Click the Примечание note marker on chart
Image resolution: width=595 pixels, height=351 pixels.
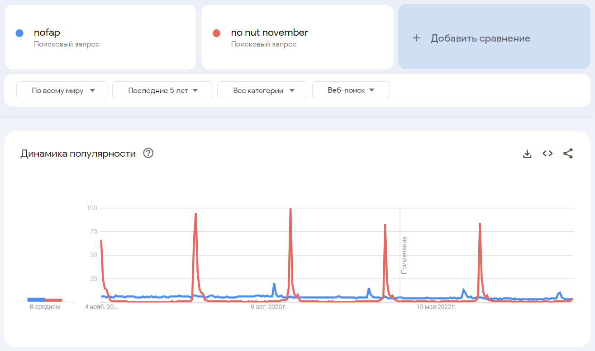point(404,255)
